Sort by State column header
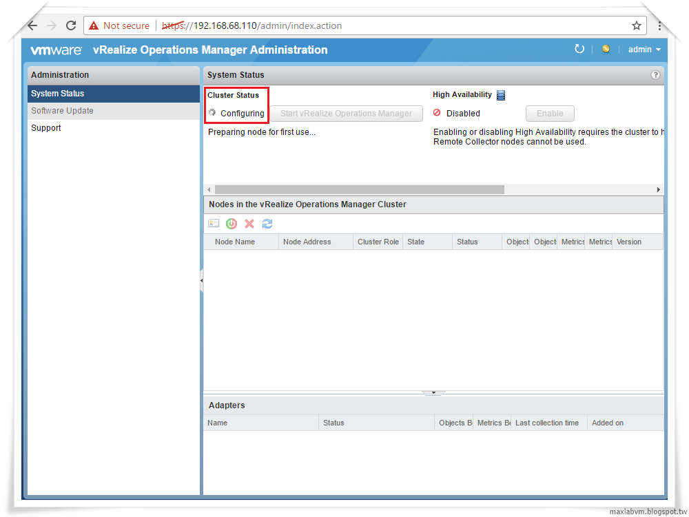The image size is (689, 517). pos(428,242)
